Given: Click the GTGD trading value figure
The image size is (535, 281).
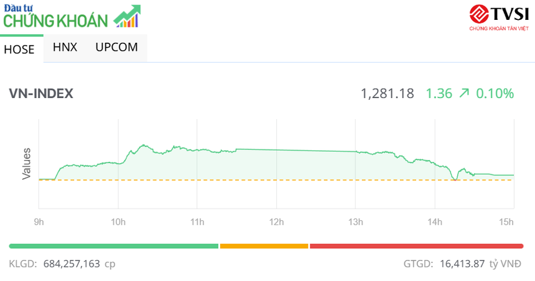Looking at the screenshot, I should pos(460,264).
